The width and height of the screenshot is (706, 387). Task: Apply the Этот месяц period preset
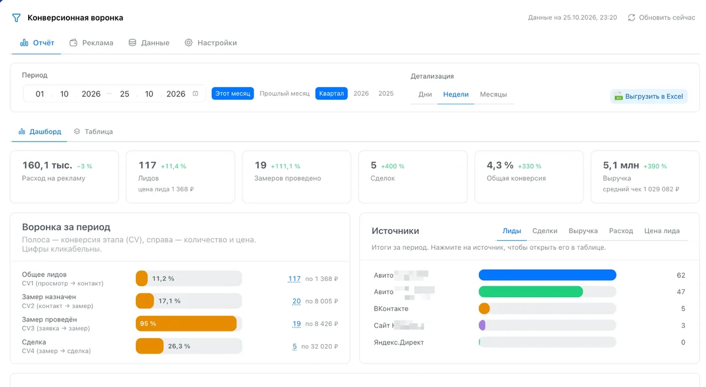232,94
